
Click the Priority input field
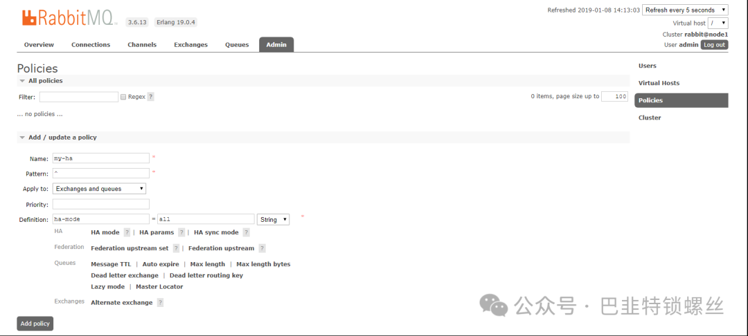point(101,204)
